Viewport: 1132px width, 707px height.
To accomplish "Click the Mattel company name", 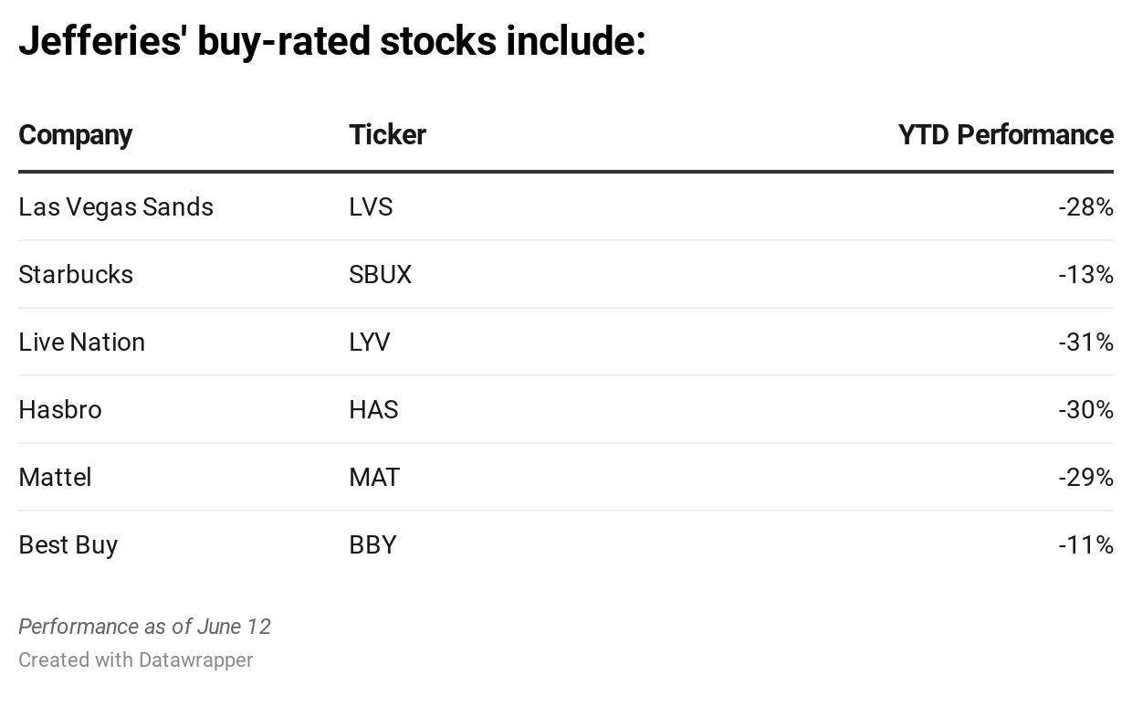I will pyautogui.click(x=55, y=478).
